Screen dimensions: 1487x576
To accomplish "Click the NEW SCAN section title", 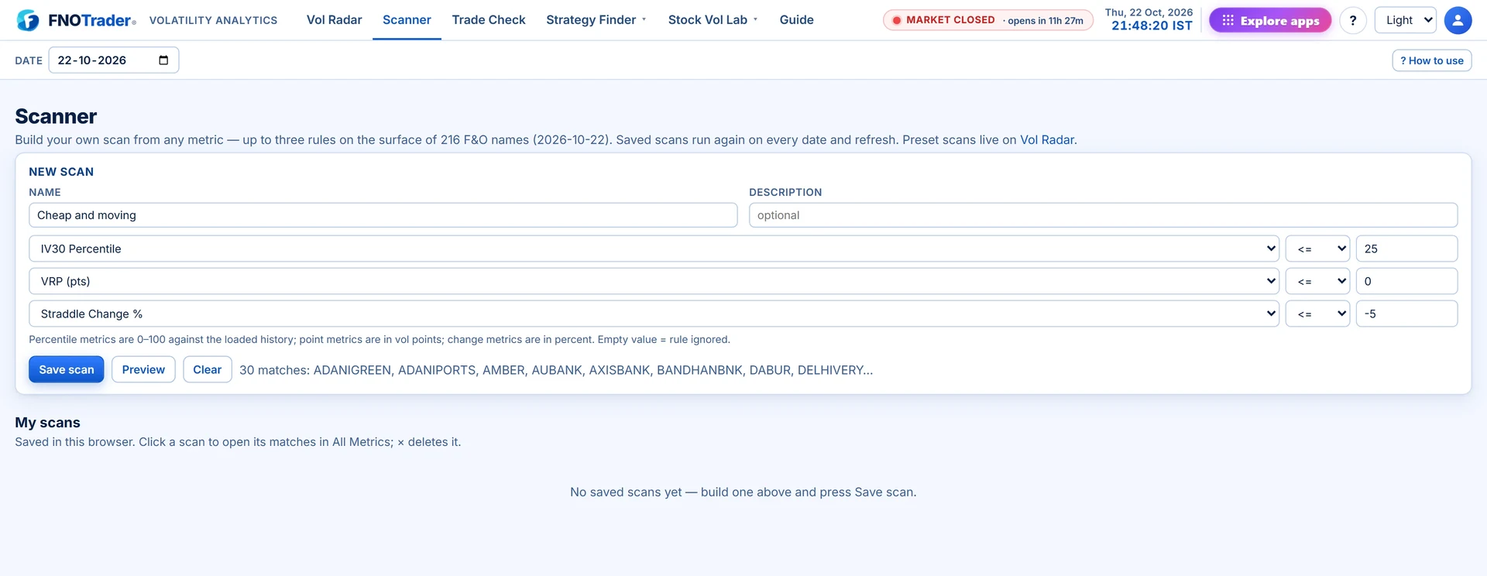I will 61,172.
